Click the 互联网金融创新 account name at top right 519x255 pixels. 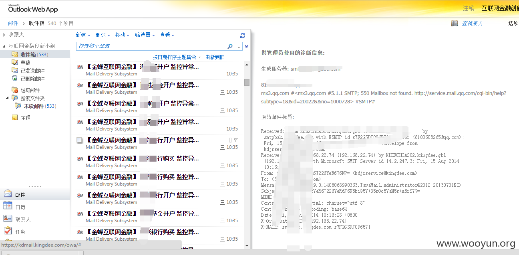(500, 8)
